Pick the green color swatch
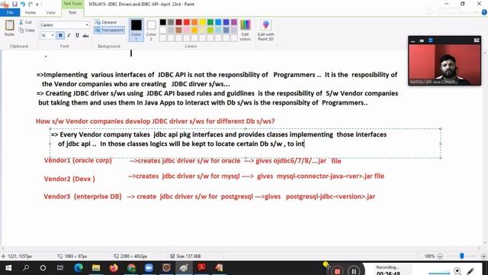This screenshot has height=275, width=488. coord(210,22)
